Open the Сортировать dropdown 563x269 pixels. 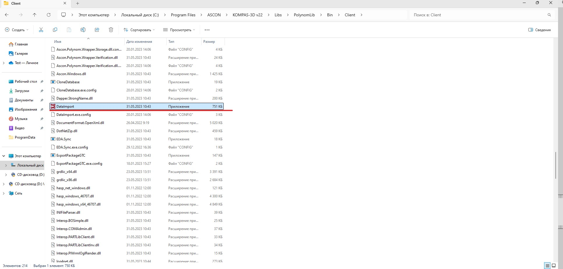pyautogui.click(x=139, y=30)
